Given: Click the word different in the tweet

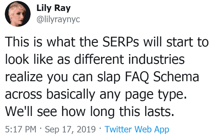Looking at the screenshot, I should pyautogui.click(x=100, y=60).
